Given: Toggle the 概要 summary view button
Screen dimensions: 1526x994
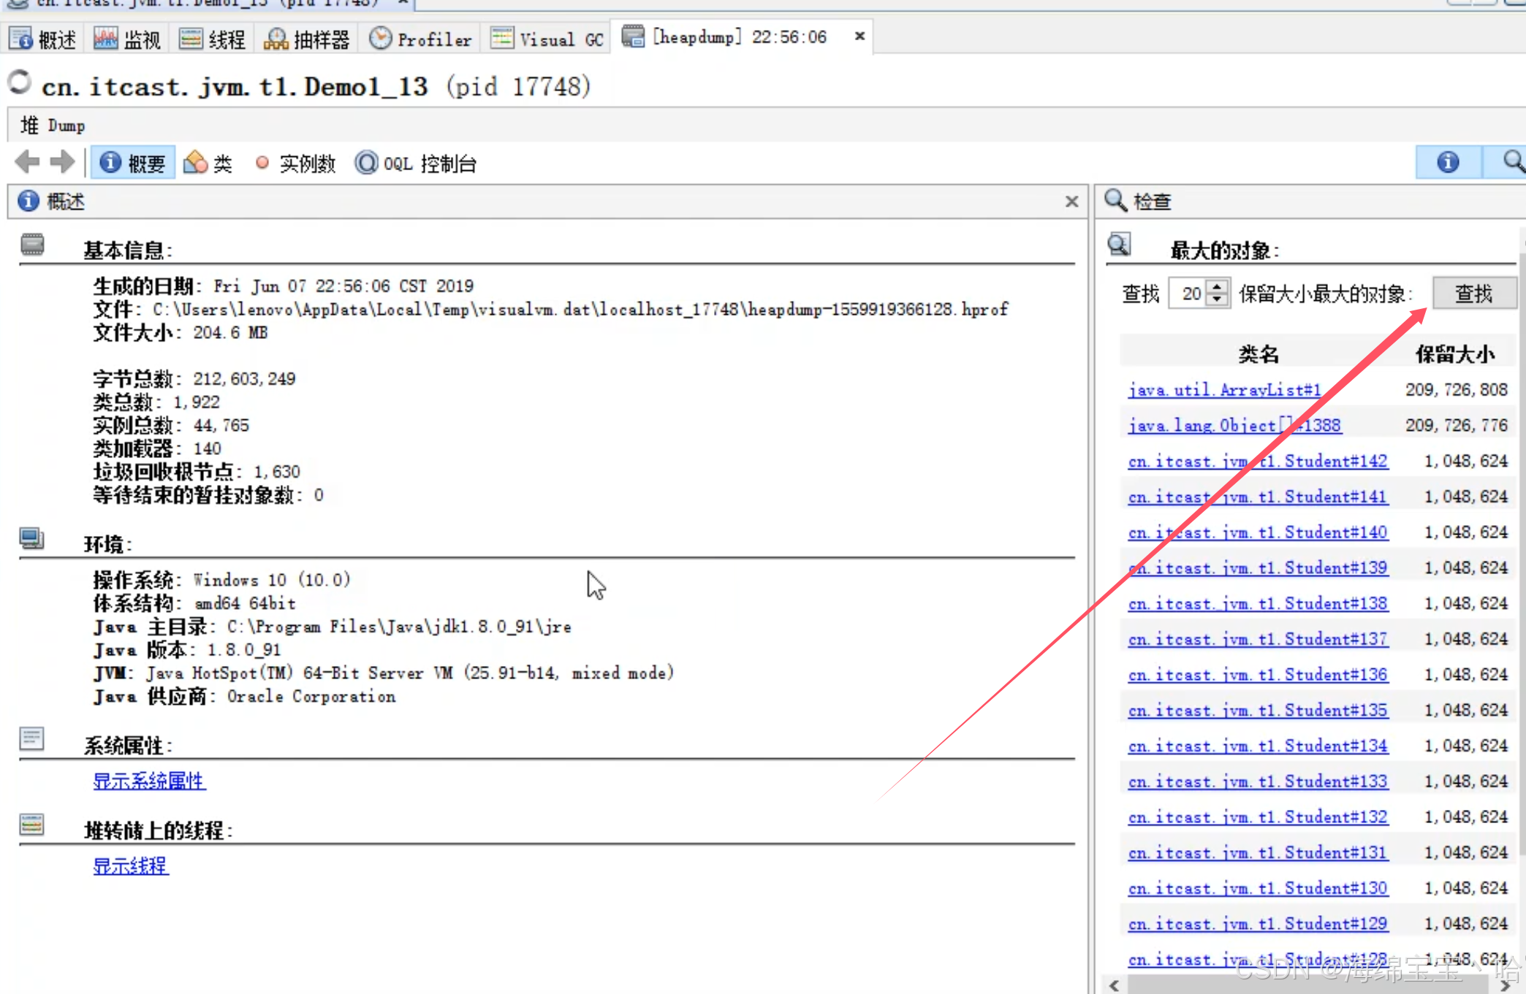Looking at the screenshot, I should (133, 163).
